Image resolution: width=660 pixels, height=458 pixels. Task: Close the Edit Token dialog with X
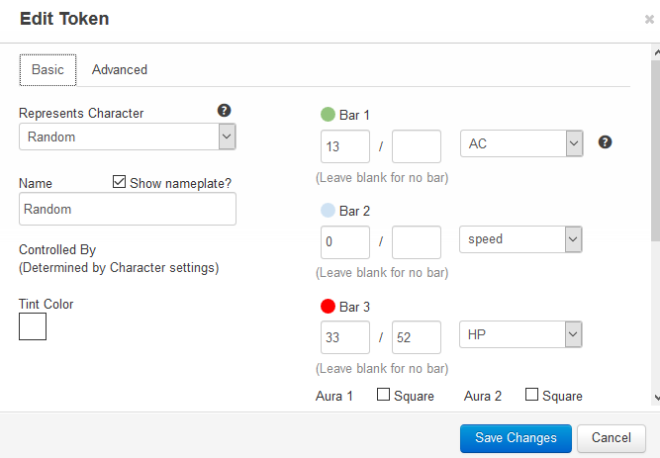pos(649,20)
